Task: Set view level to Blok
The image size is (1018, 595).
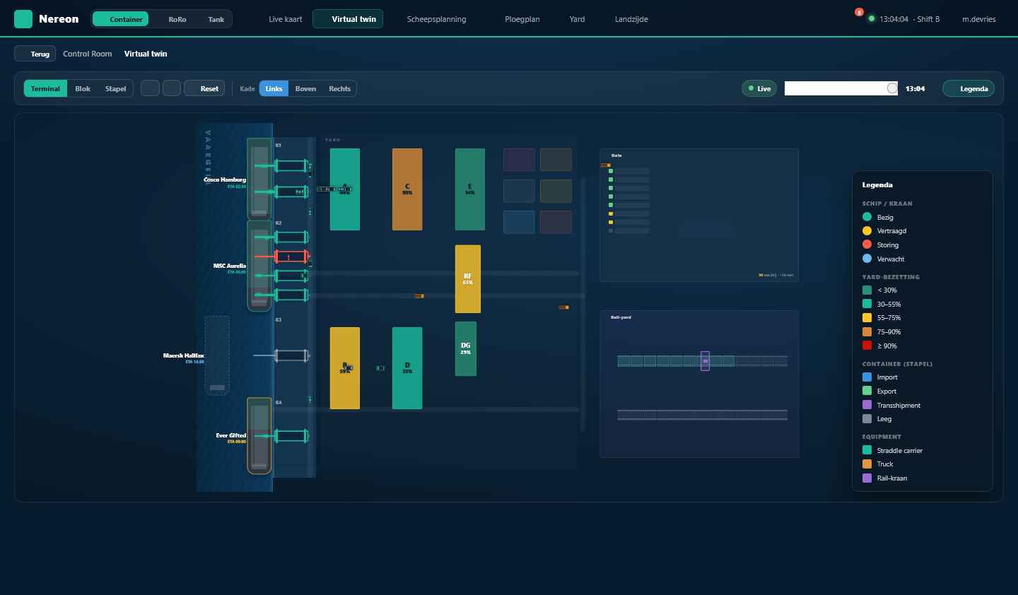Action: 83,88
